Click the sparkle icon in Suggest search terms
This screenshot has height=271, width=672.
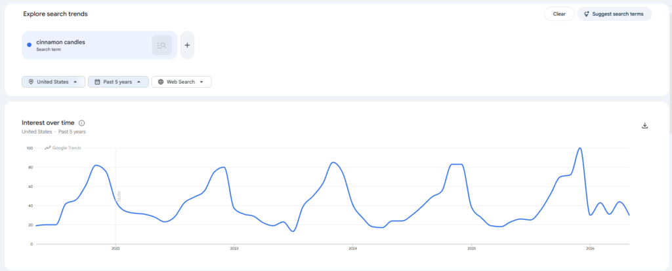click(586, 14)
